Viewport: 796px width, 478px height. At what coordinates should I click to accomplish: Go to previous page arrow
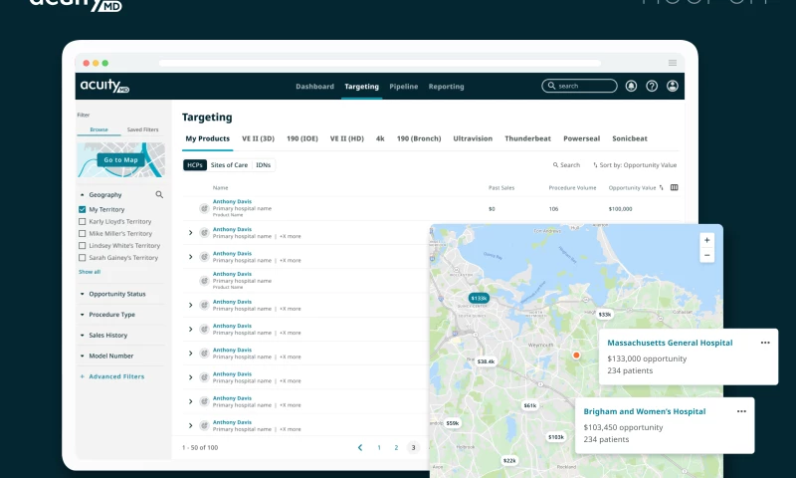point(360,447)
